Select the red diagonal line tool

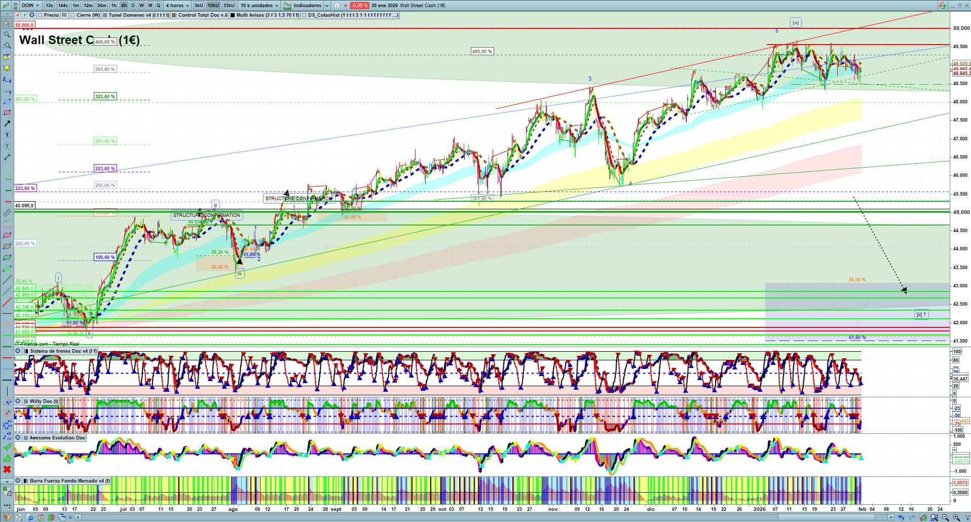pos(7,302)
